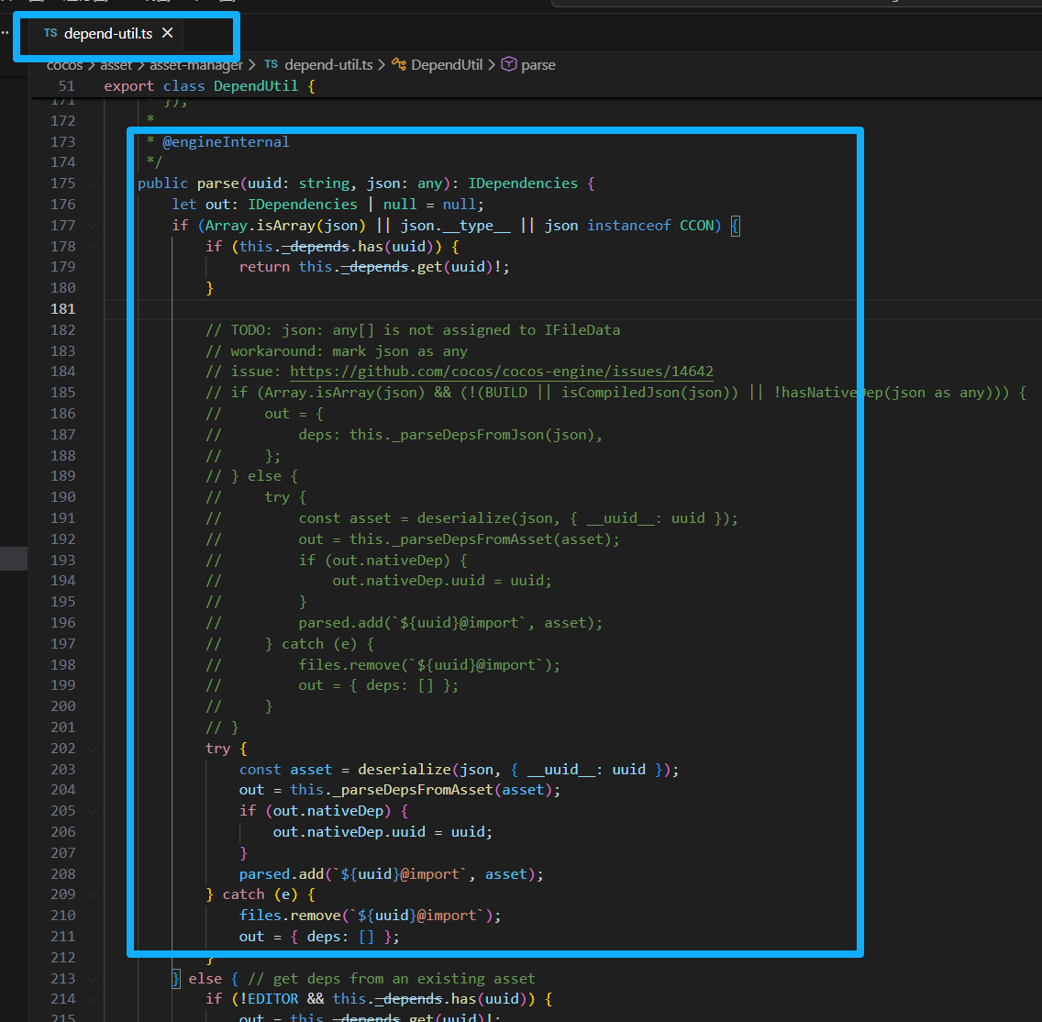Click the TS file icon in the breadcrumb
Image resolution: width=1042 pixels, height=1022 pixels.
point(271,64)
